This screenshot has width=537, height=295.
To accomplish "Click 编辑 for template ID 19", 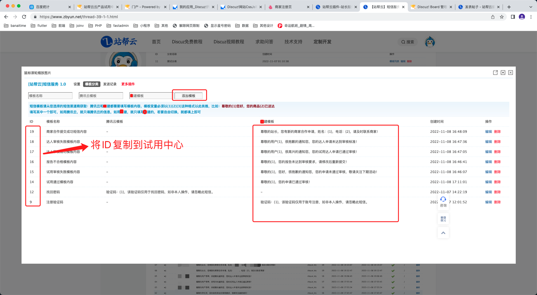I will click(488, 132).
